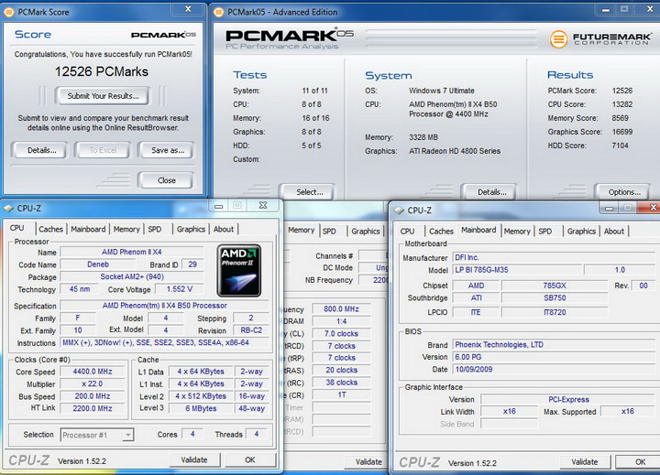The image size is (660, 475).
Task: Switch to Memory tab in right CPU-Z
Action: [517, 232]
